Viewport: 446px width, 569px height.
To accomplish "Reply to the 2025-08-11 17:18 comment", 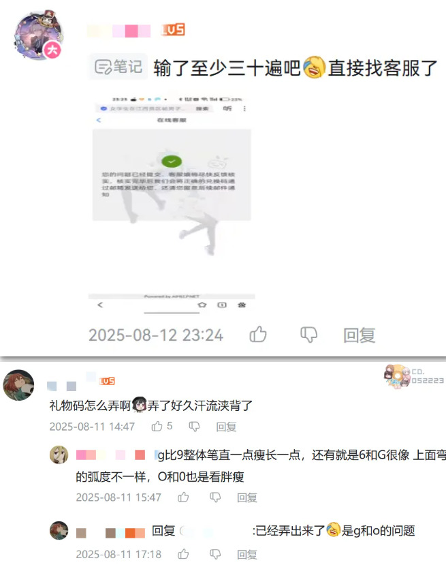I will pos(247,554).
